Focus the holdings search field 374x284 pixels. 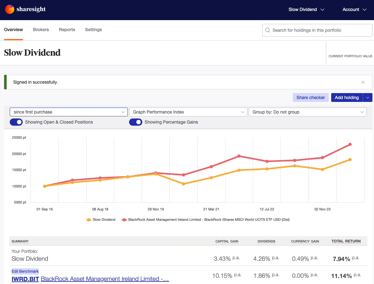[x=317, y=30]
